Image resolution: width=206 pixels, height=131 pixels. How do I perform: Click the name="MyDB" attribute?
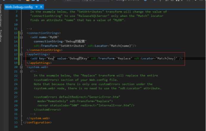(49, 37)
